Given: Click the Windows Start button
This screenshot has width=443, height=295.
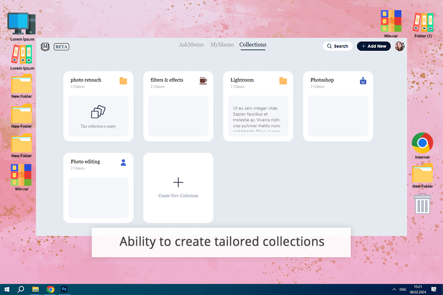Looking at the screenshot, I should 7,289.
